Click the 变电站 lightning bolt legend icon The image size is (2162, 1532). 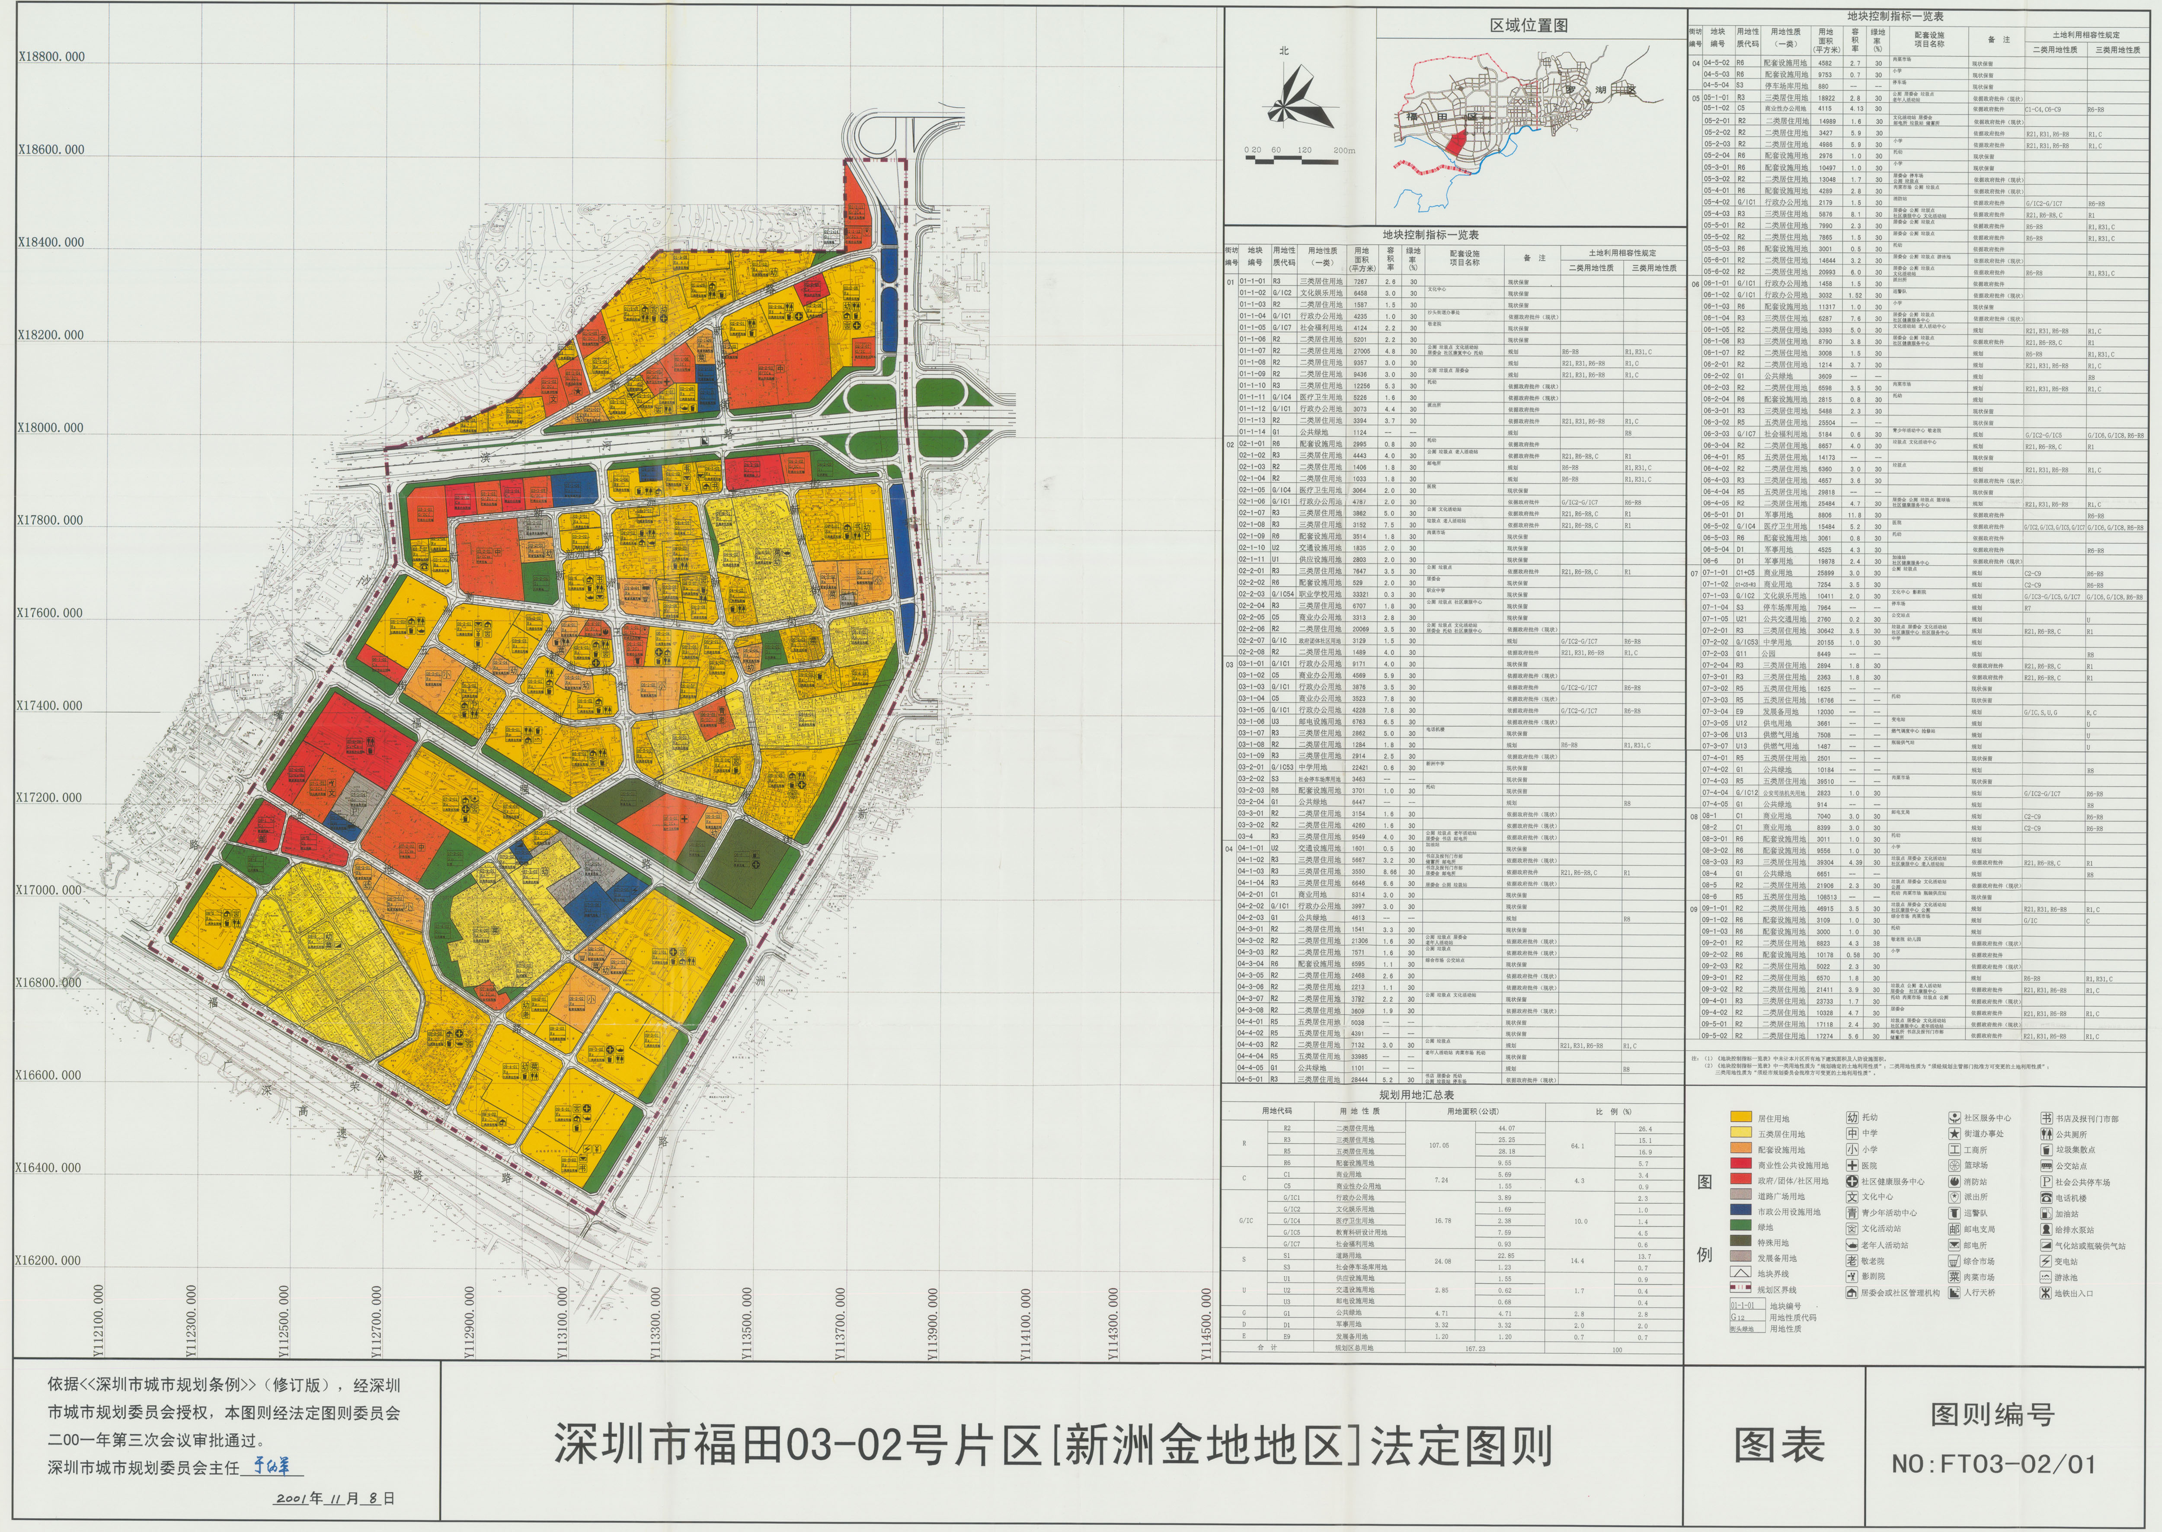pos(2046,1261)
